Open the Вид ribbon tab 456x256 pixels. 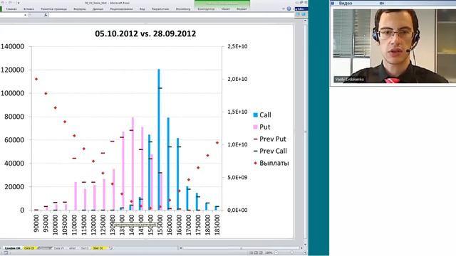point(142,9)
